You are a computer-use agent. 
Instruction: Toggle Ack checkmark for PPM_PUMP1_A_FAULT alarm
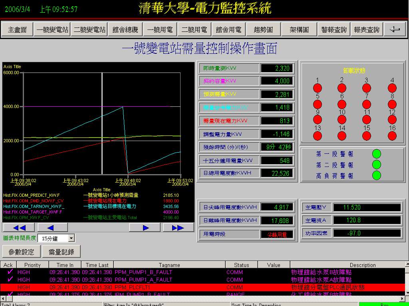click(x=8, y=280)
